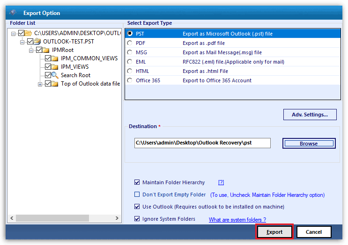Toggle the Search Root checkbox
Viewport: 348px width, 245px height.
coord(48,75)
